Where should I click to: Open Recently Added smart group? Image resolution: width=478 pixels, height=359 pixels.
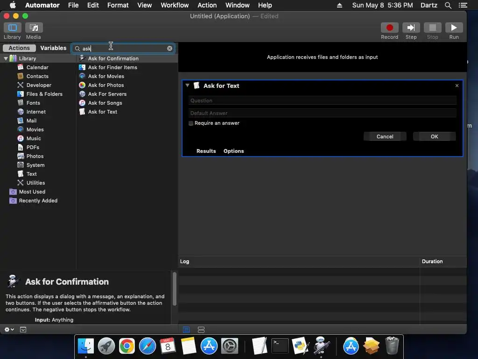coord(38,200)
